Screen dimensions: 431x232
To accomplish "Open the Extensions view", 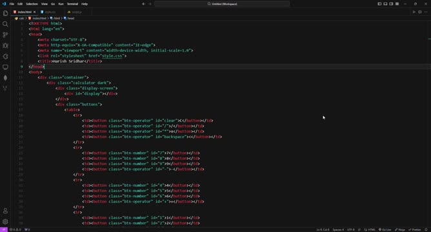I will pyautogui.click(x=5, y=56).
